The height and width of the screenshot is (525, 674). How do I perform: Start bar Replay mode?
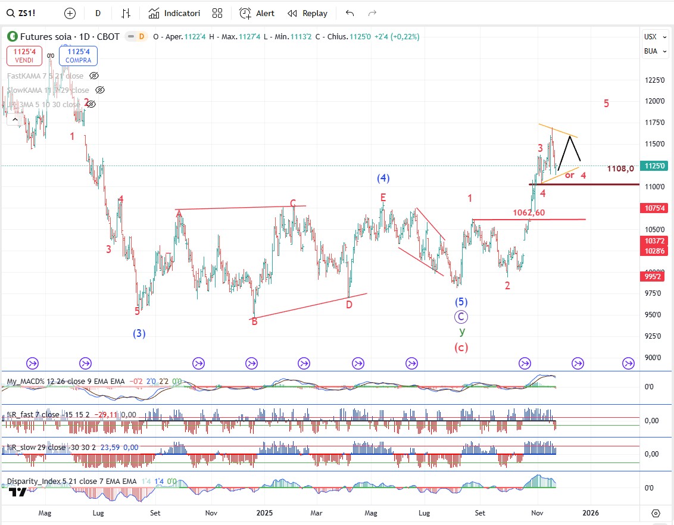[x=307, y=13]
